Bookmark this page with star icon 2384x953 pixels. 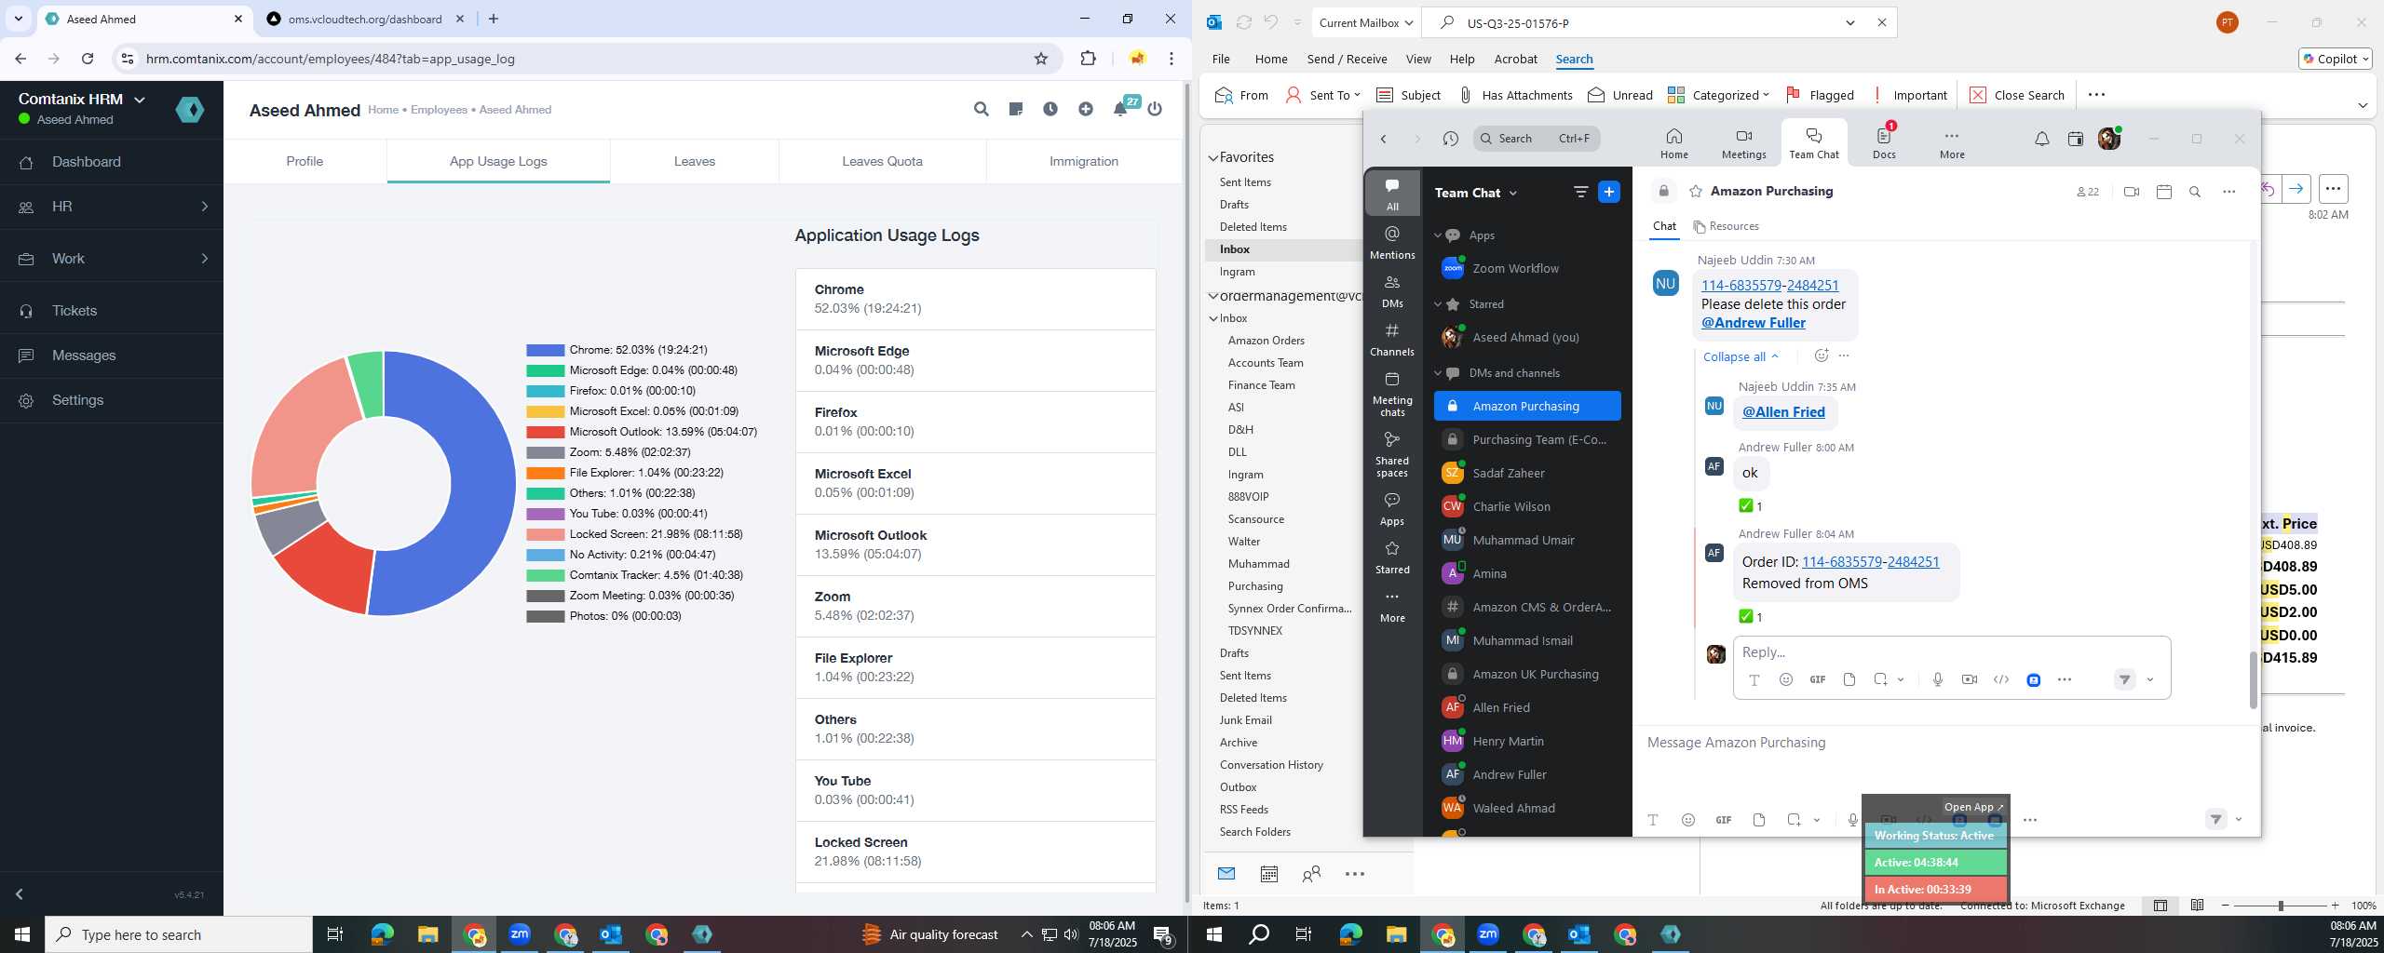pyautogui.click(x=1041, y=59)
